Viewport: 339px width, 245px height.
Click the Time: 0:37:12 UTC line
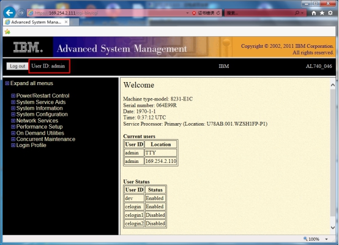click(x=144, y=118)
